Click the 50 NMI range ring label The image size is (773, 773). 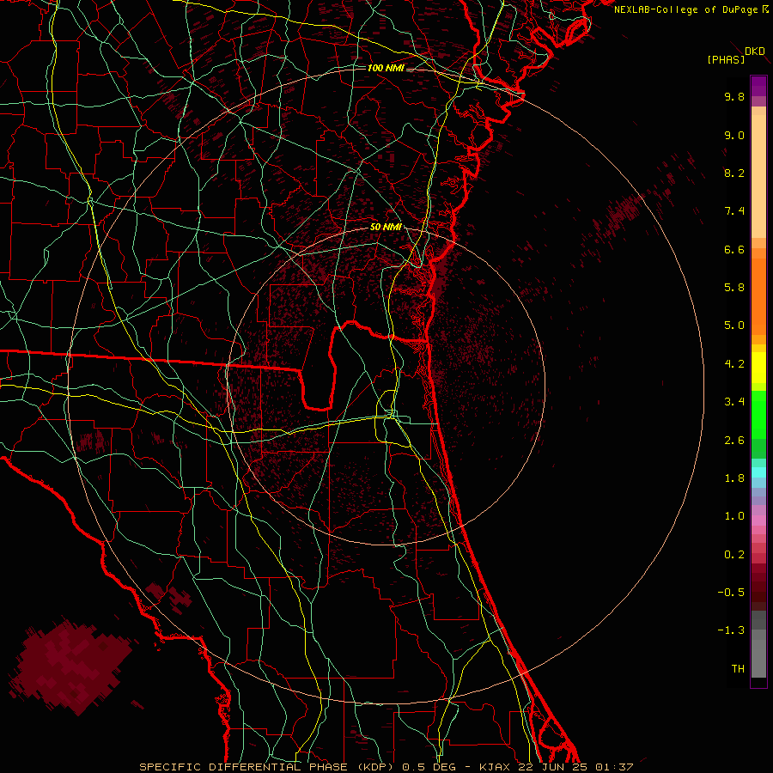(386, 228)
